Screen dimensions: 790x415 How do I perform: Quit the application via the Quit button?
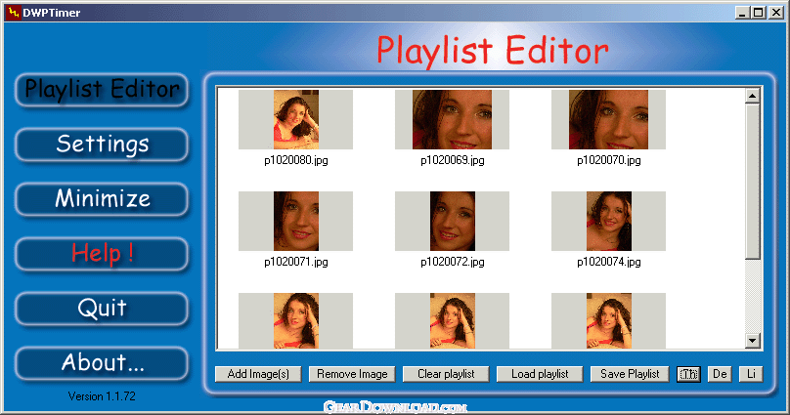tap(102, 309)
